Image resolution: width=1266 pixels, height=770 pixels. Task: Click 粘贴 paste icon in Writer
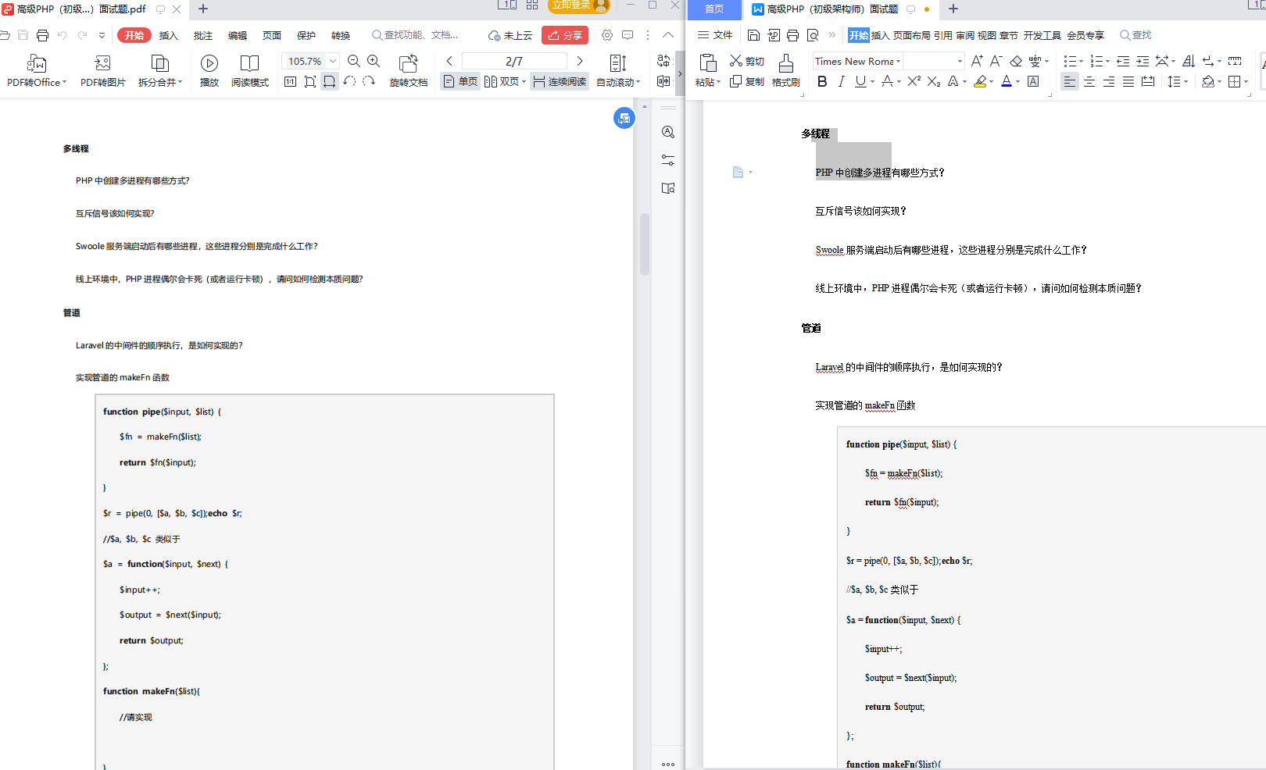708,63
